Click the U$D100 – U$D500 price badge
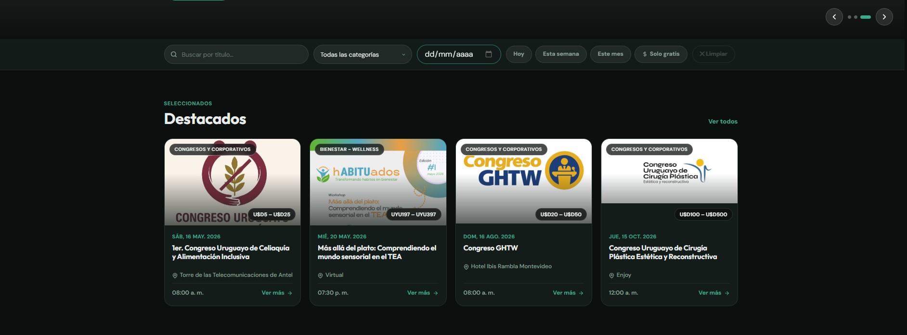This screenshot has height=335, width=907. click(703, 214)
